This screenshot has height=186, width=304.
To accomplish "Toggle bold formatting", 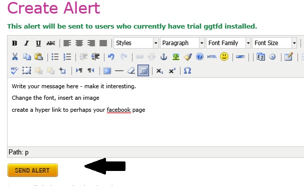I will click(x=14, y=43).
